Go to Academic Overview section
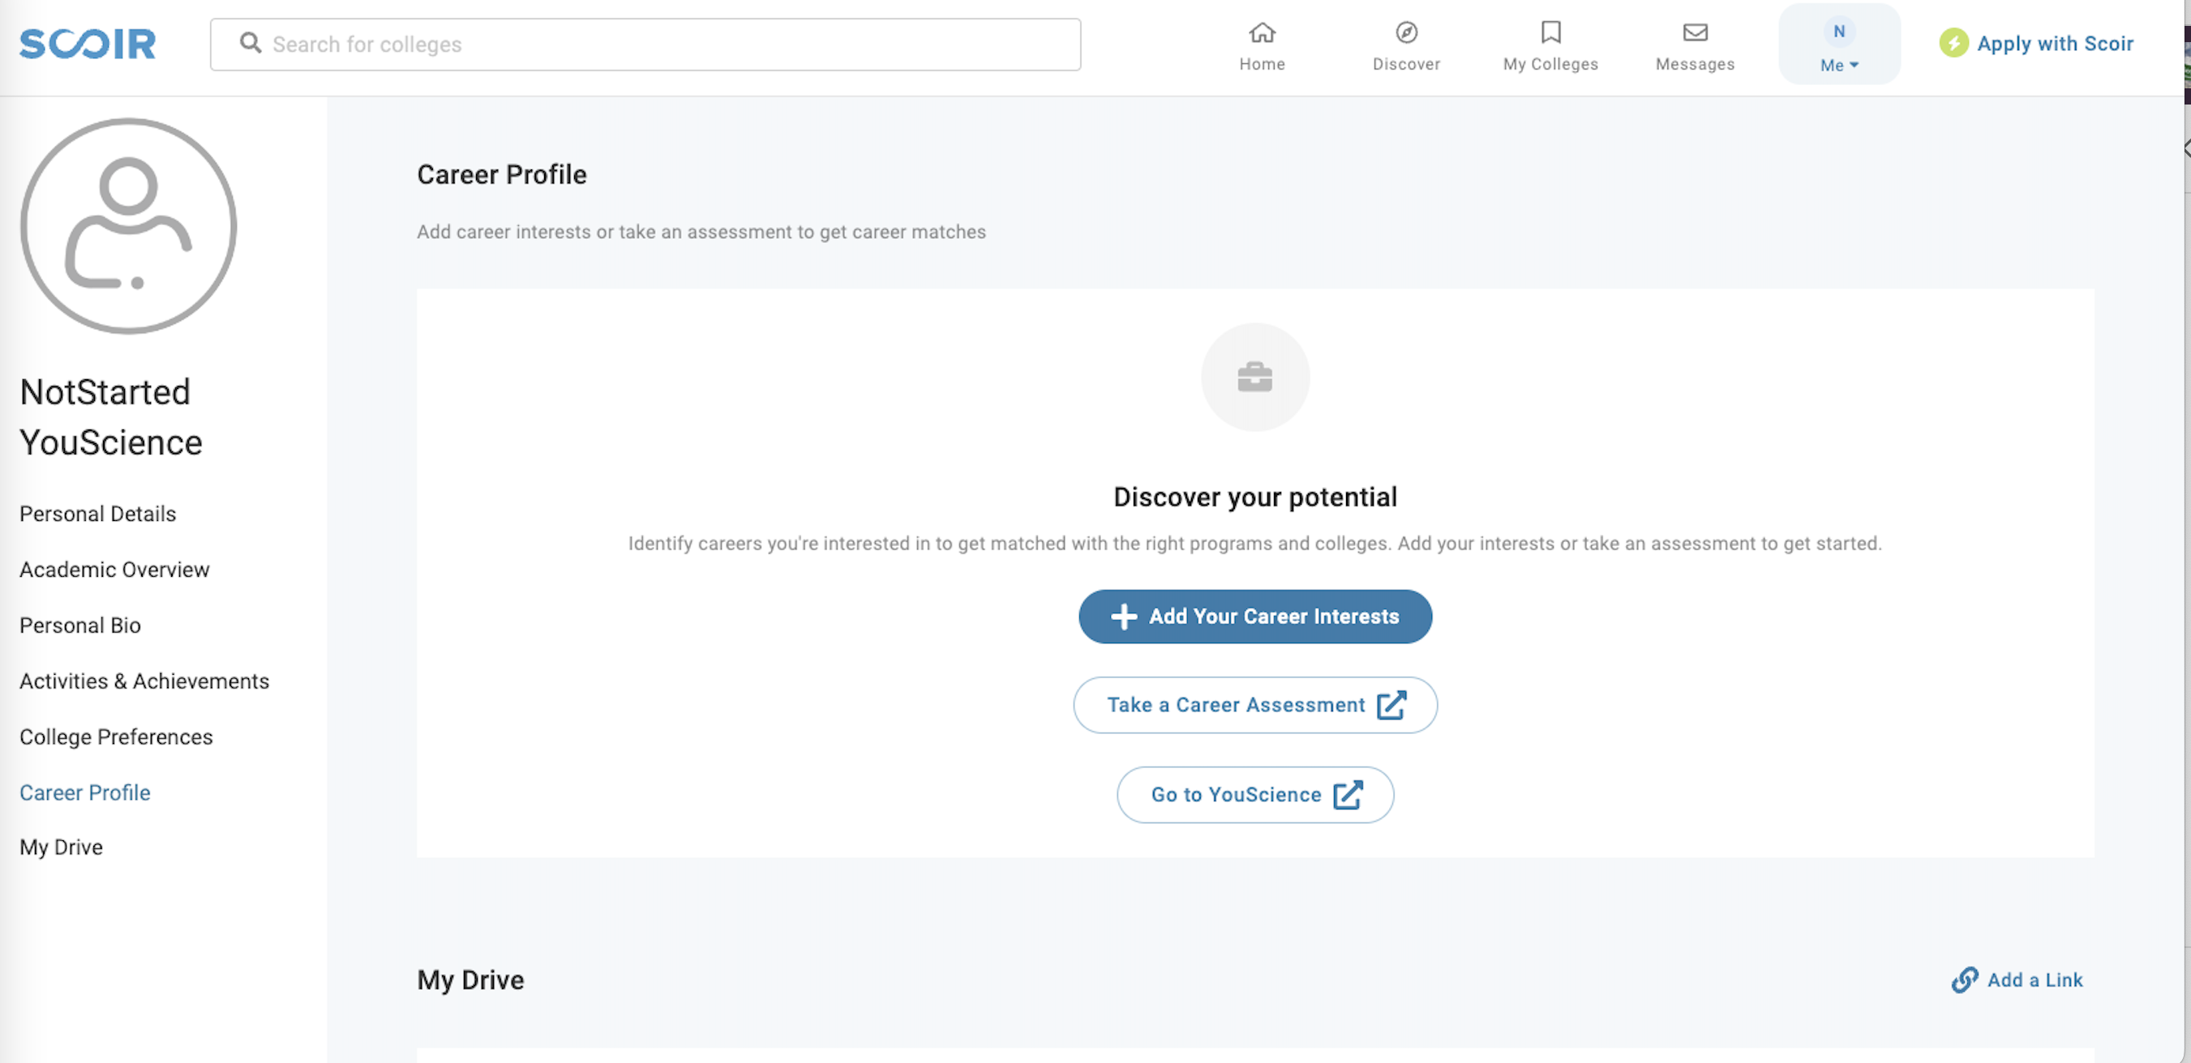The image size is (2191, 1063). (x=115, y=570)
